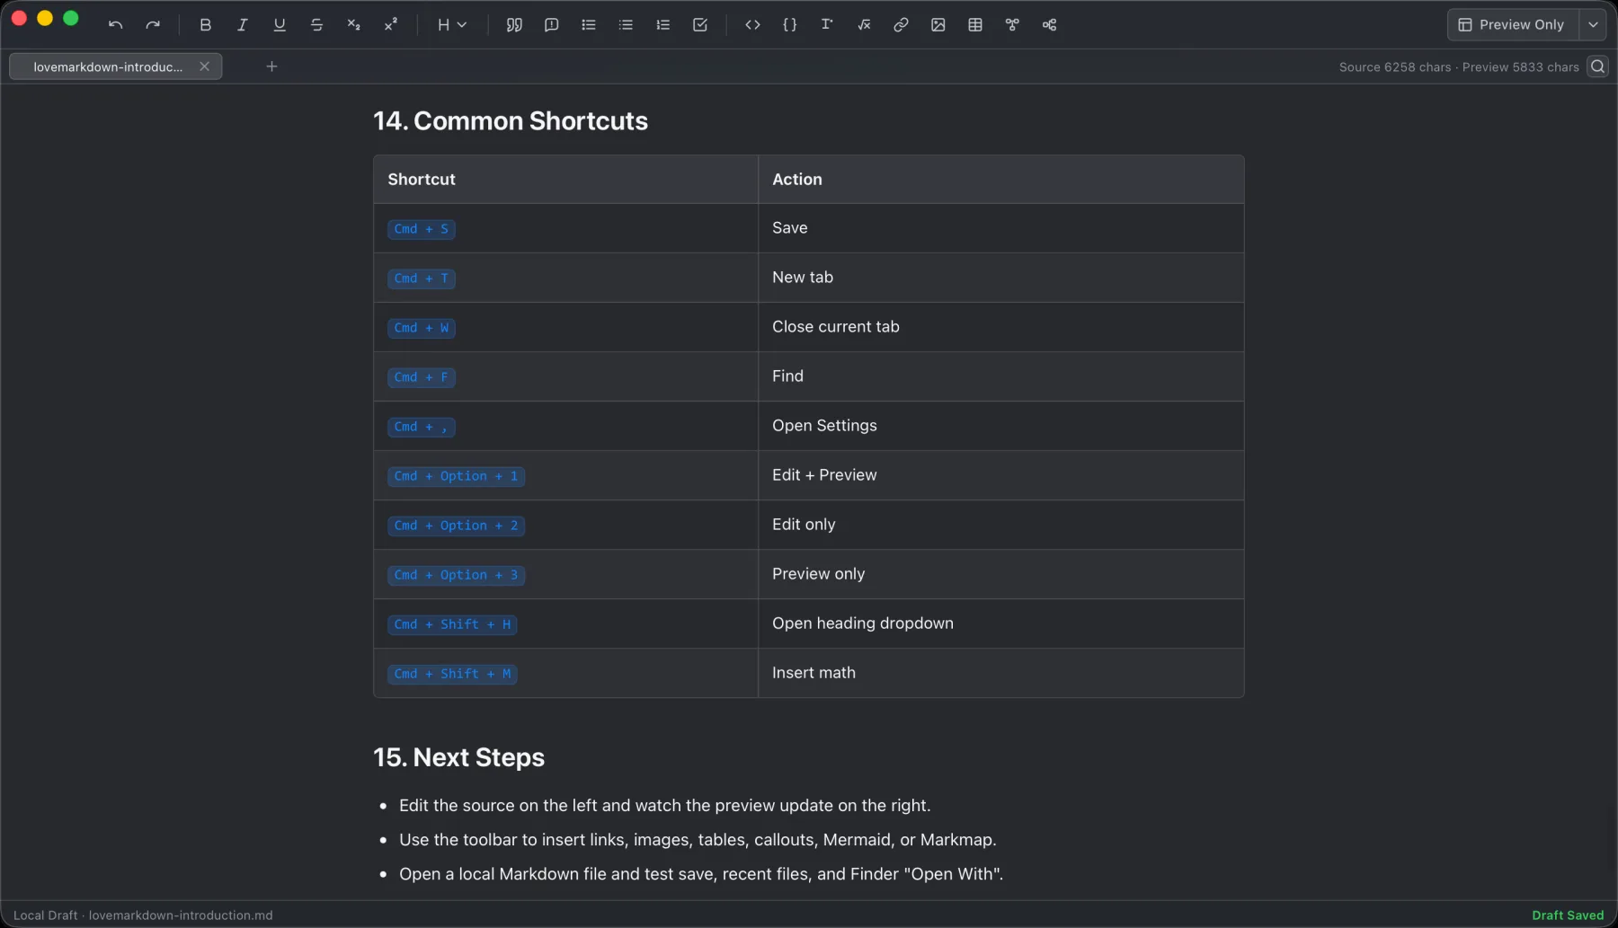Click the Source 6258 chars counter text
The height and width of the screenshot is (928, 1618).
pyautogui.click(x=1395, y=67)
